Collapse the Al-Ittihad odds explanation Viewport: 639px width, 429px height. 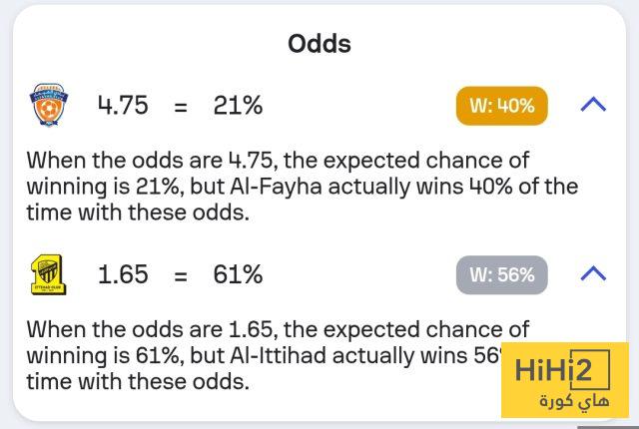[x=593, y=273]
